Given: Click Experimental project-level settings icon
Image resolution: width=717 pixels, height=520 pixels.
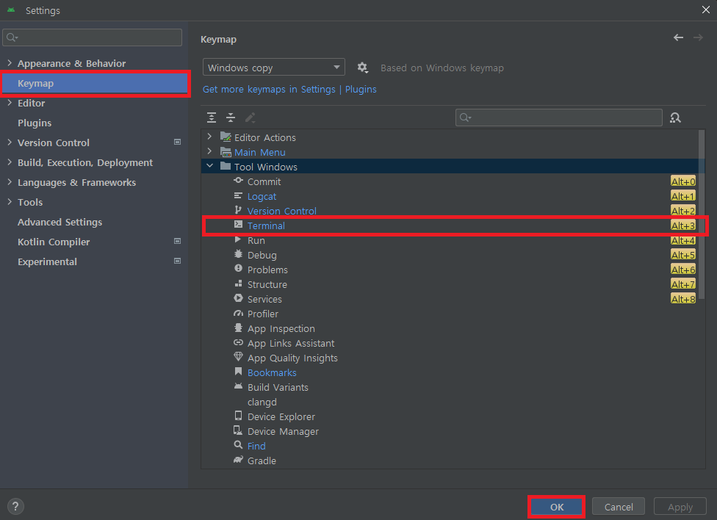Looking at the screenshot, I should tap(178, 261).
